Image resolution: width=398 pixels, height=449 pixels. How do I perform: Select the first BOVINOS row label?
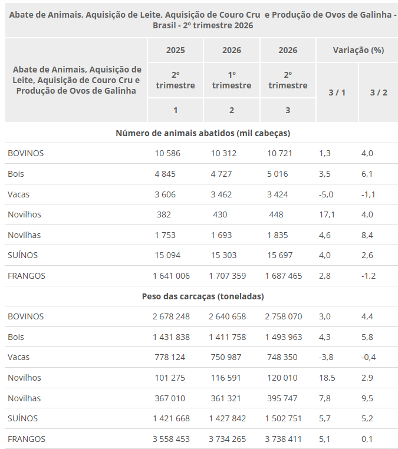click(26, 153)
